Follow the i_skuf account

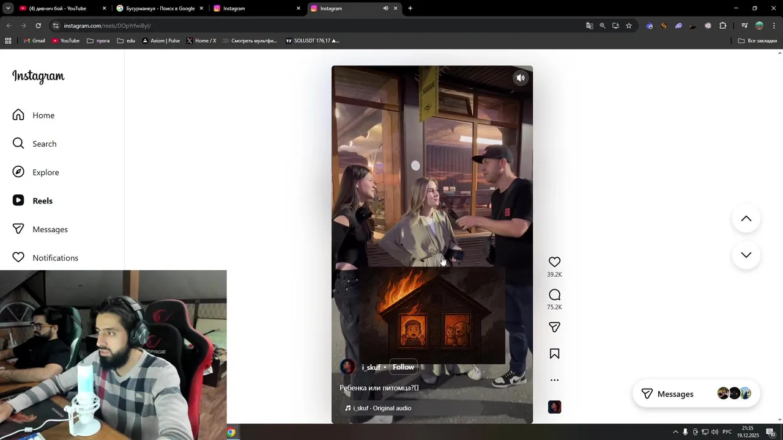[403, 367]
